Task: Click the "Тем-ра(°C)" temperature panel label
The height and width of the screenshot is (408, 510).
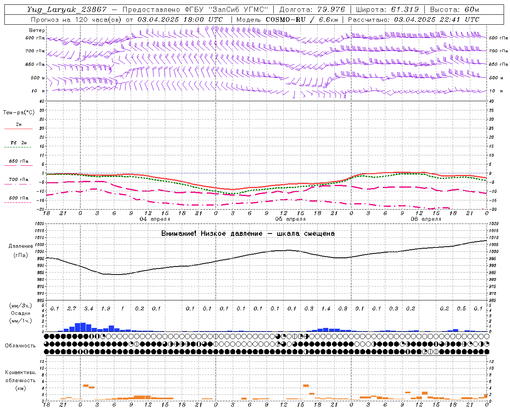Action: click(x=19, y=113)
